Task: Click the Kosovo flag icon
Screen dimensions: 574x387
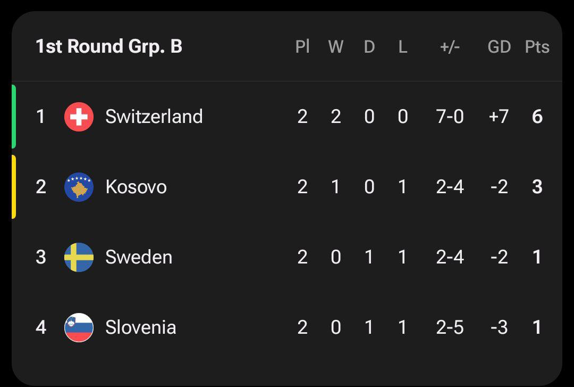Action: (x=79, y=187)
